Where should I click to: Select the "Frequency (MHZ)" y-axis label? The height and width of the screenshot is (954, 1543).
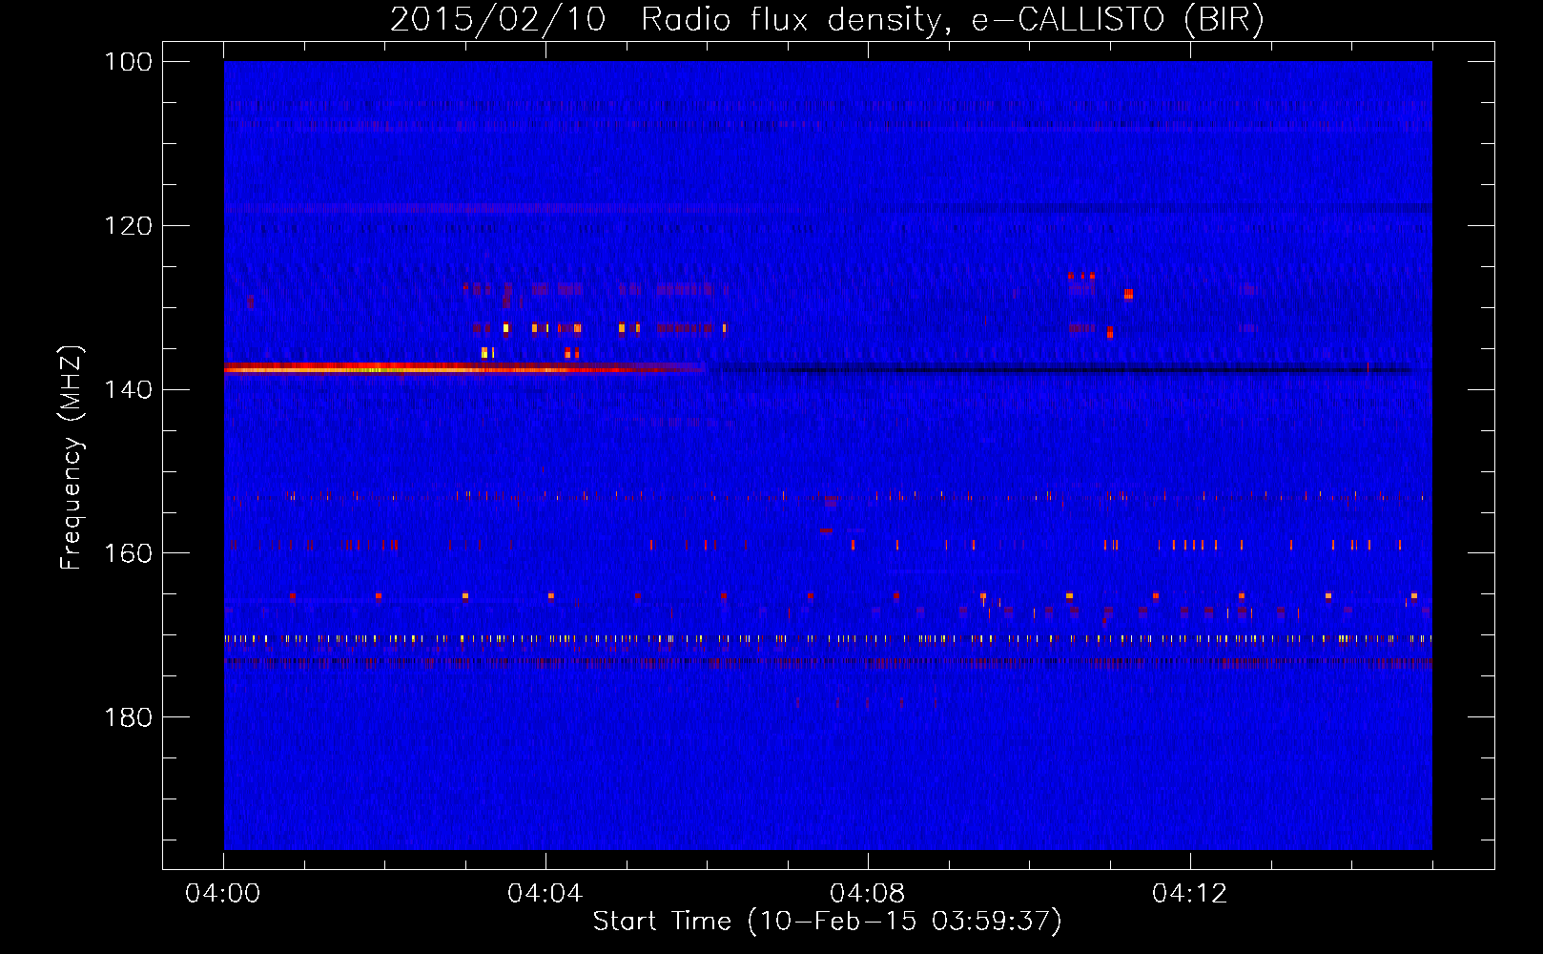coord(72,458)
